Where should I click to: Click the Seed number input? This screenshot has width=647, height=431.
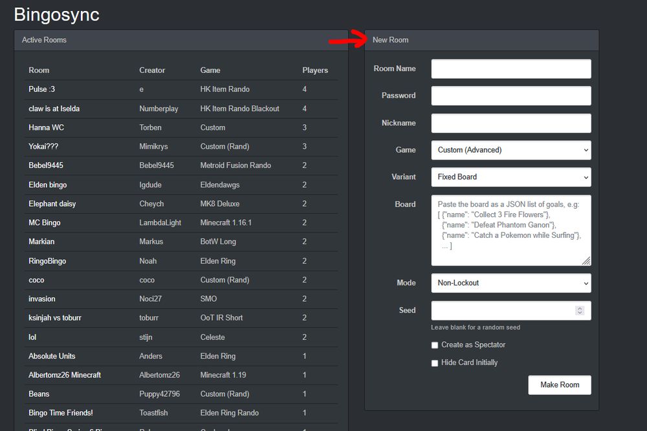pos(505,310)
